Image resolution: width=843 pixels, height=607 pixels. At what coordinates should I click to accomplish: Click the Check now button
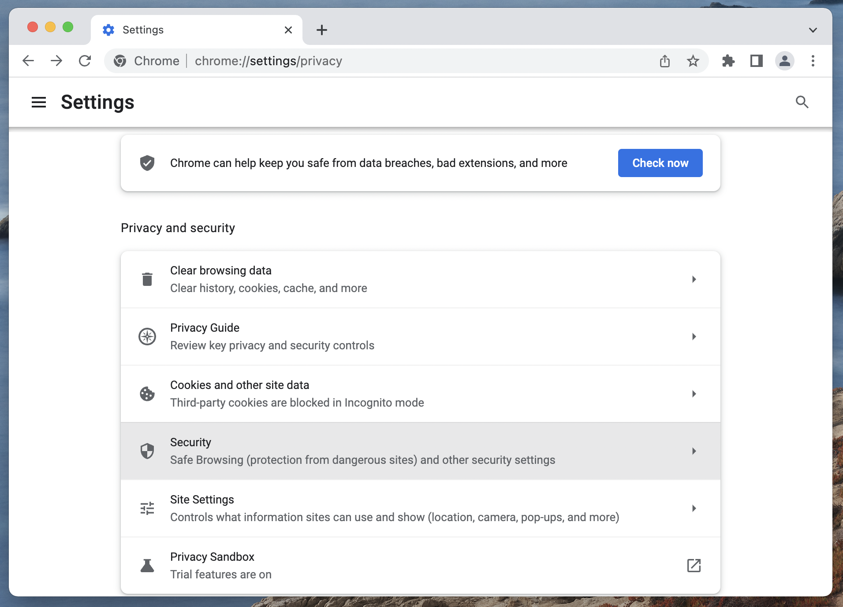pyautogui.click(x=660, y=163)
